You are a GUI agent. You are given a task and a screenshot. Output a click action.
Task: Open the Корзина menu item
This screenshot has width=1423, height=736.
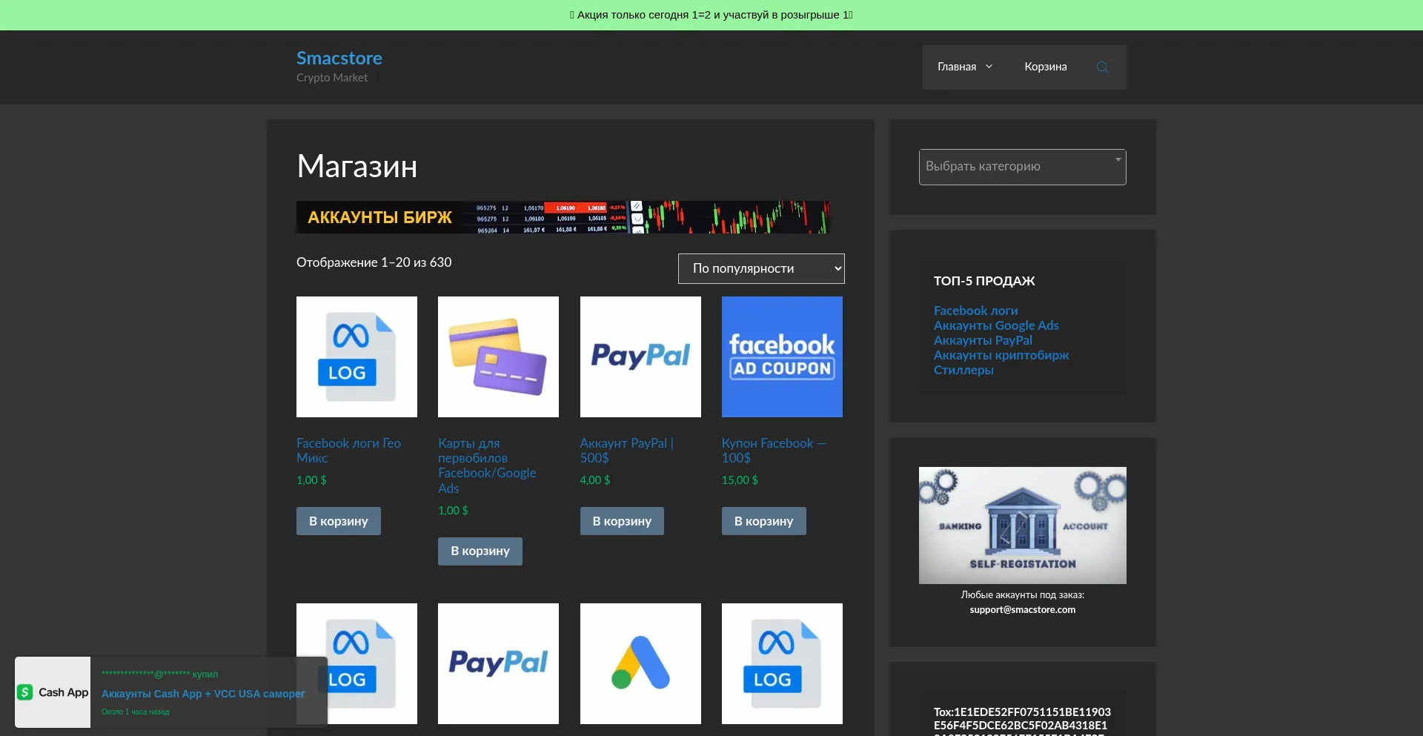coord(1046,67)
